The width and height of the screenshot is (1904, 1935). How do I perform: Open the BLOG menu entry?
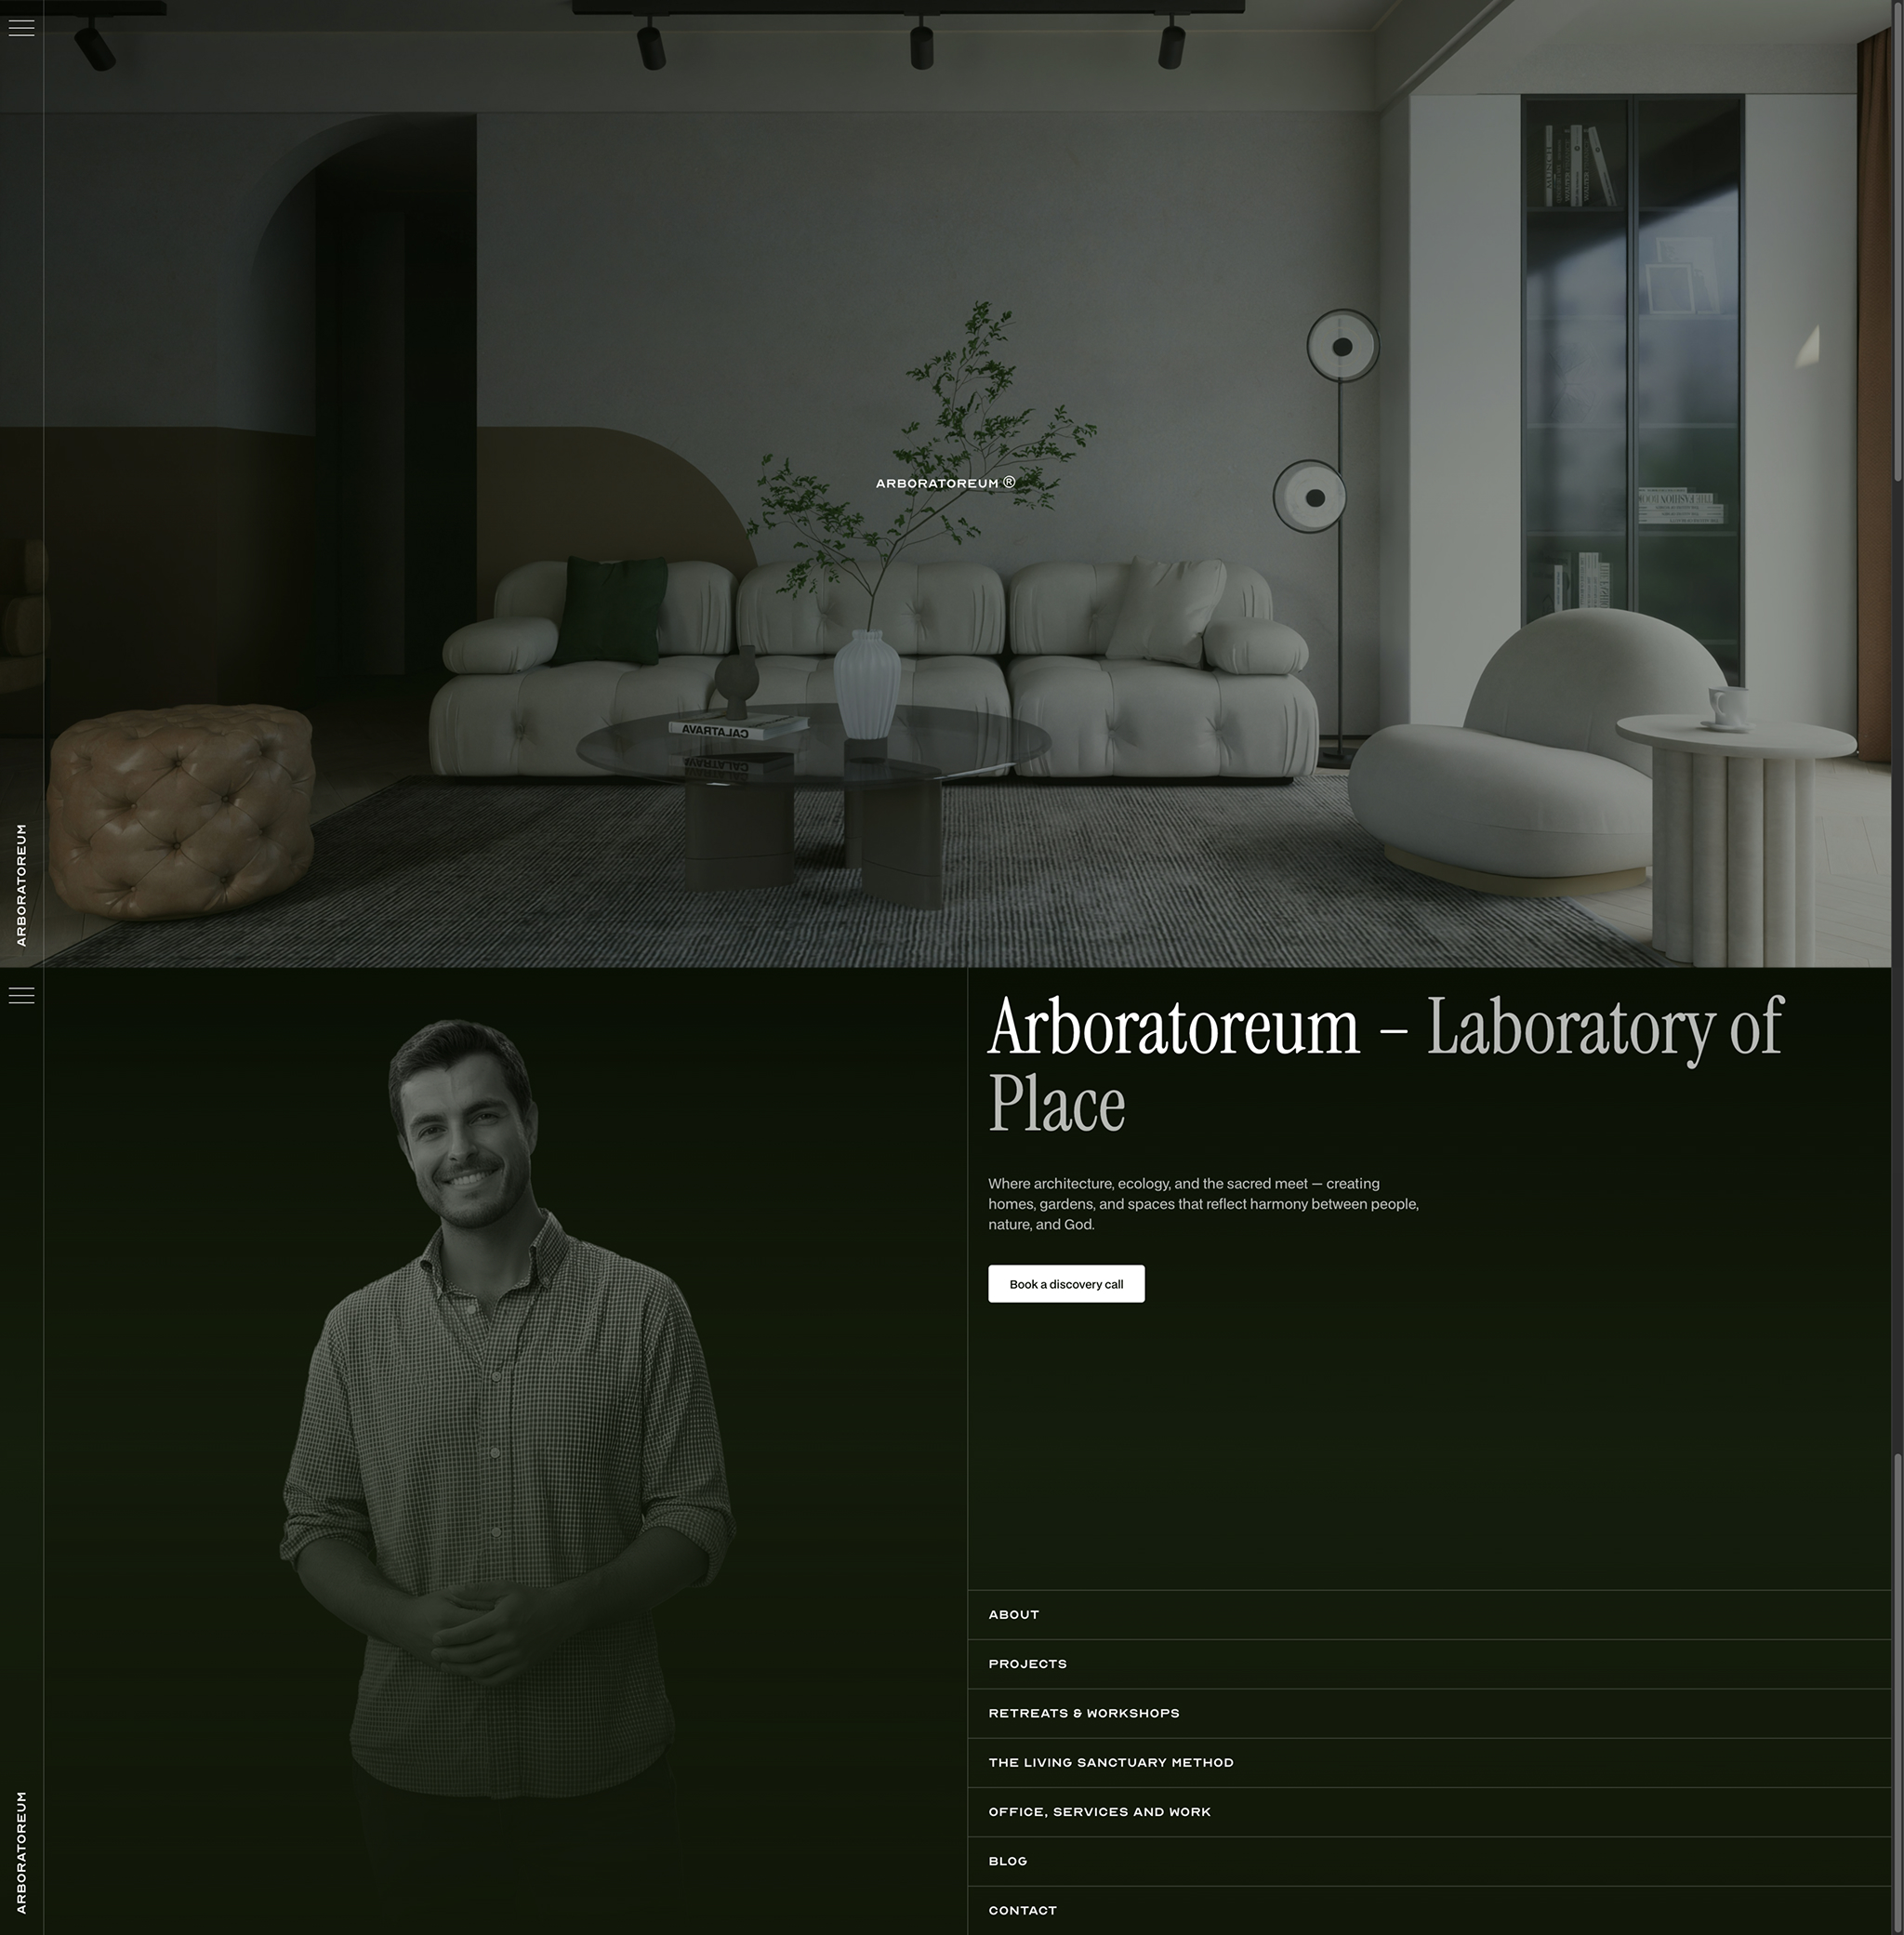[1007, 1861]
